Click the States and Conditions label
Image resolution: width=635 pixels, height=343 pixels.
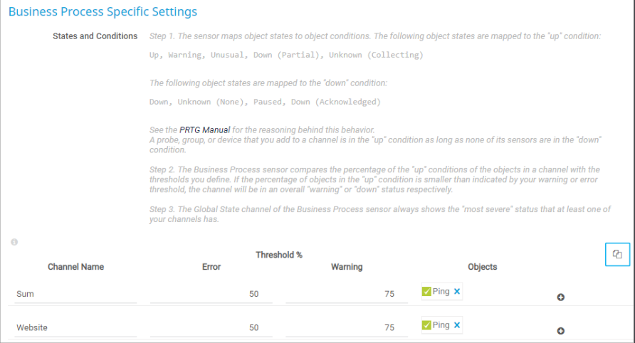[95, 36]
